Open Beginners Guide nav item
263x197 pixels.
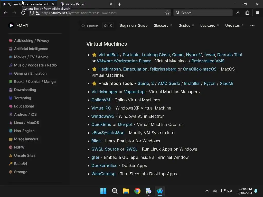[134, 25]
